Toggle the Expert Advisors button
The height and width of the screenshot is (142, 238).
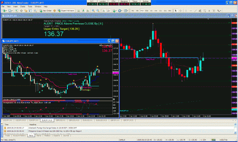[66, 11]
